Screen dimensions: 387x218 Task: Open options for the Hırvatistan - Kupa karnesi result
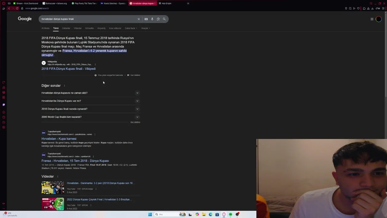click(95, 134)
